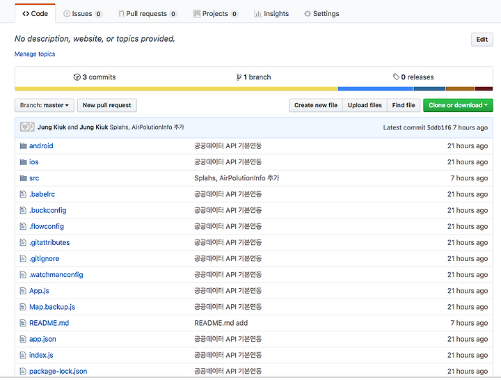Open the Projects tab
Screen dimensions: 501x380
[216, 14]
